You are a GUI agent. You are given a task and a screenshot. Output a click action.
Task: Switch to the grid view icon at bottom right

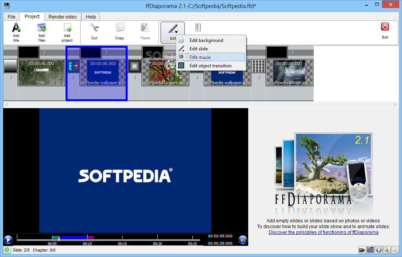370,250
